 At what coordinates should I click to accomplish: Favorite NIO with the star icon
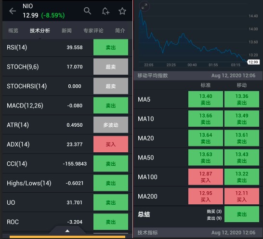(122, 11)
